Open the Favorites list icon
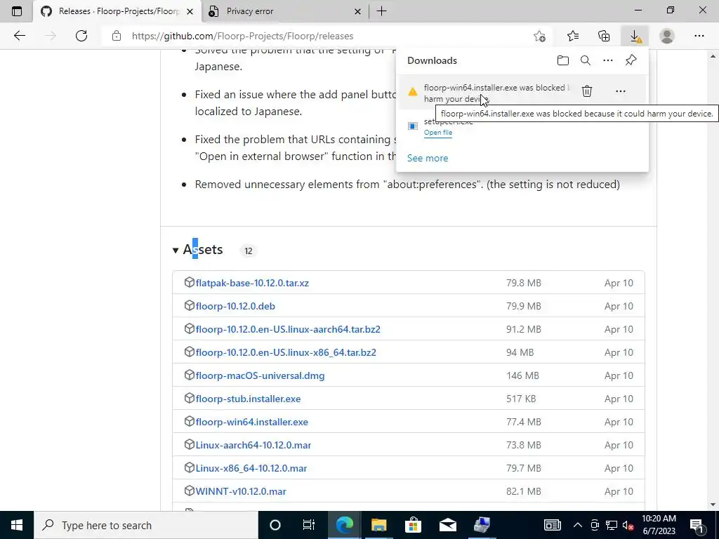The height and width of the screenshot is (539, 719). pyautogui.click(x=573, y=36)
